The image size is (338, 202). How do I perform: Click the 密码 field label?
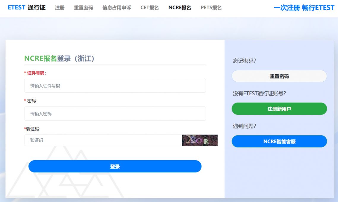pos(31,101)
